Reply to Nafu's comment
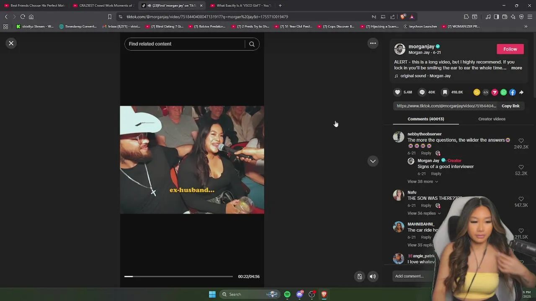This screenshot has height=301, width=536. (426, 206)
